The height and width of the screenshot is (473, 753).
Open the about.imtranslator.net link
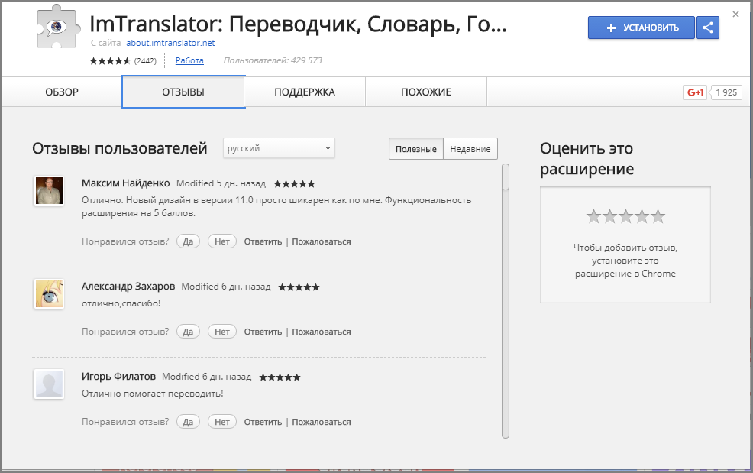170,44
